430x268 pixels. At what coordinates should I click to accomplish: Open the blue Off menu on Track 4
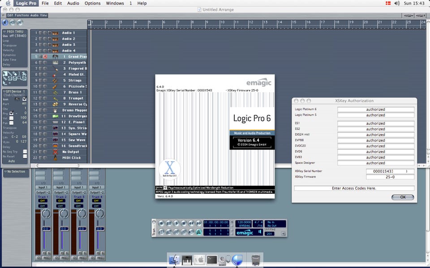(x=96, y=206)
